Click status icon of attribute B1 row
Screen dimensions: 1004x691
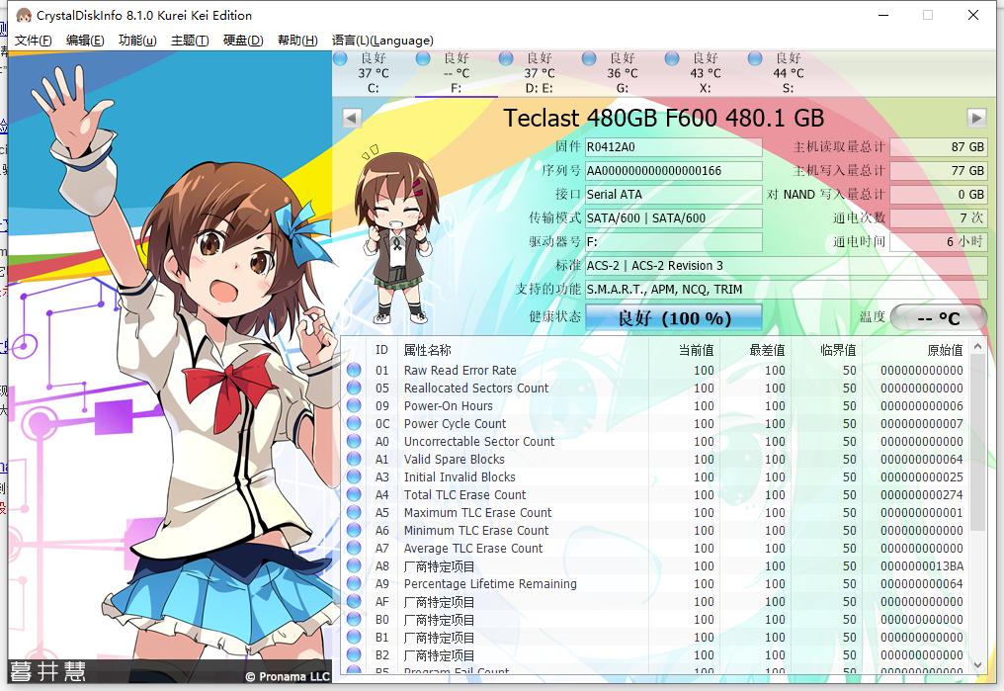[x=354, y=637]
